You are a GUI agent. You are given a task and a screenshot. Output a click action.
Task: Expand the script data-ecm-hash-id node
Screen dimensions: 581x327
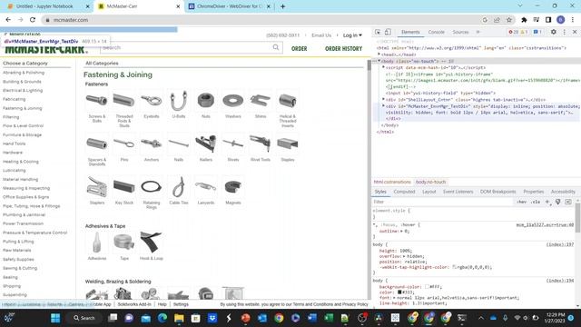point(383,67)
